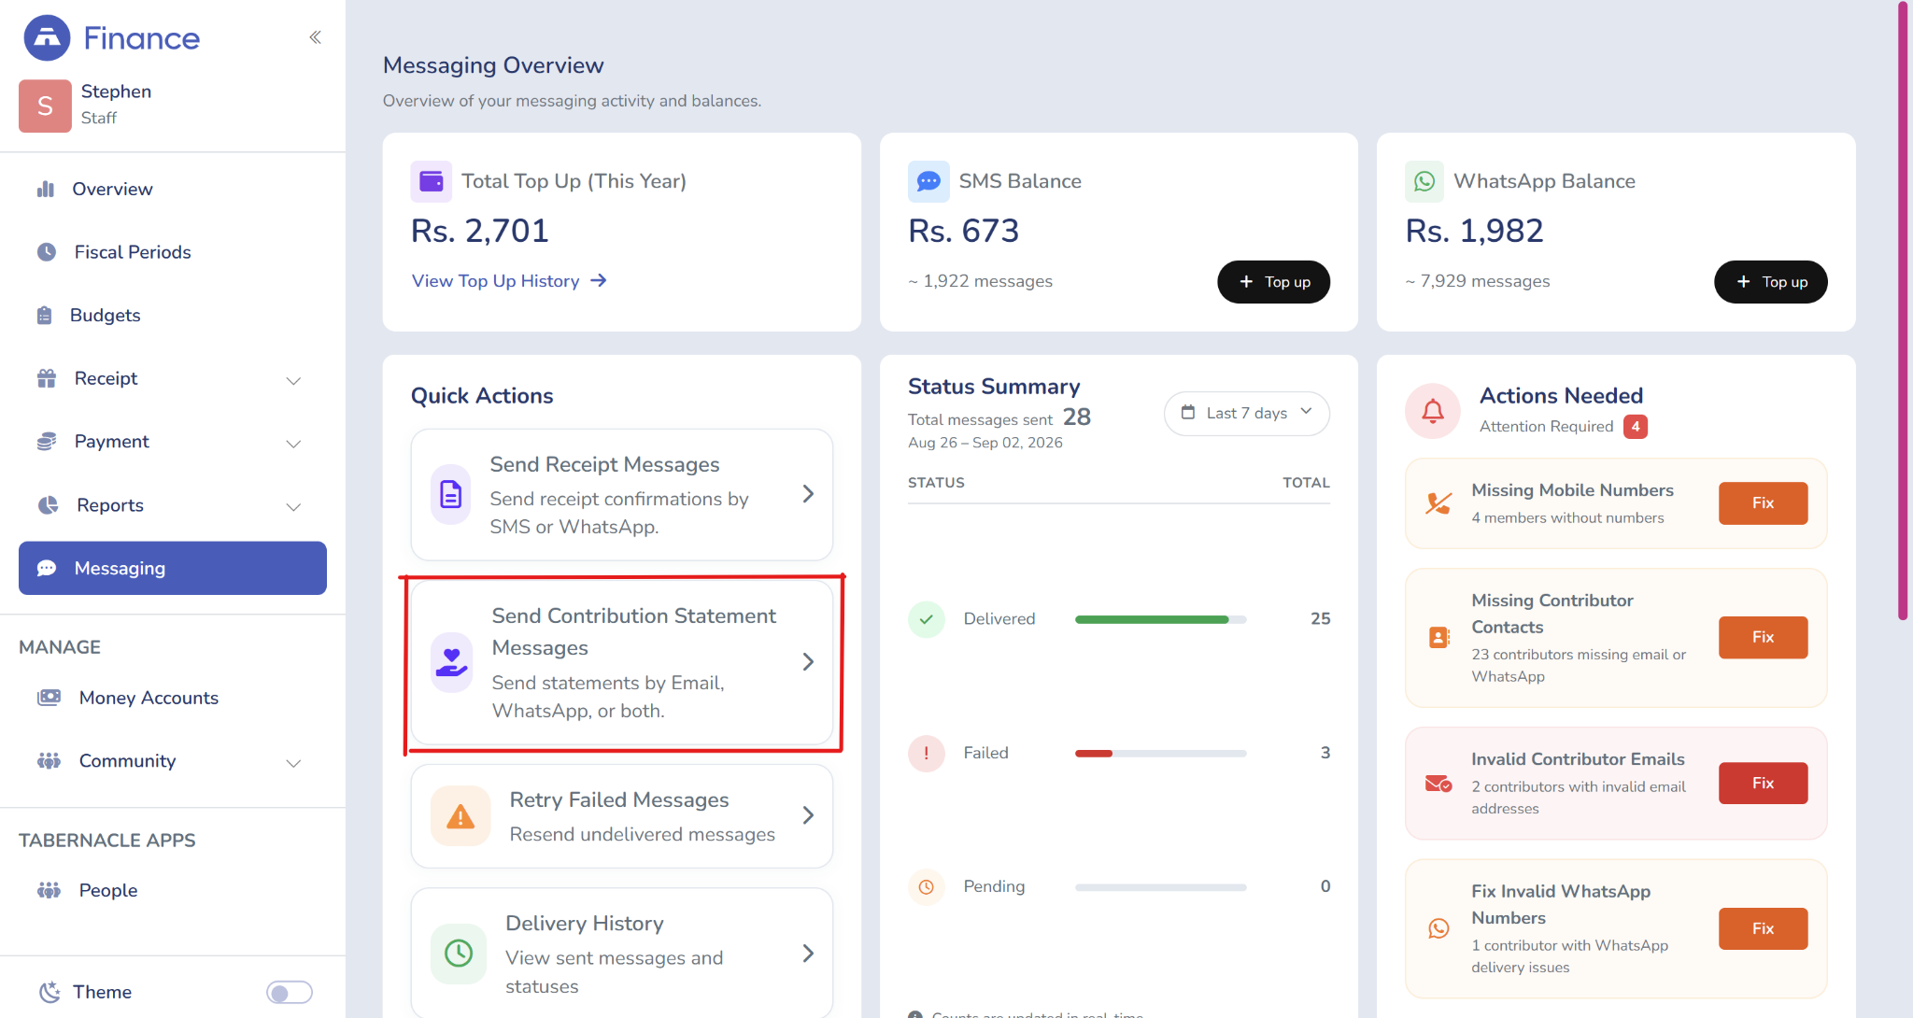1913x1018 pixels.
Task: Expand the Community menu chevron
Action: (x=293, y=763)
